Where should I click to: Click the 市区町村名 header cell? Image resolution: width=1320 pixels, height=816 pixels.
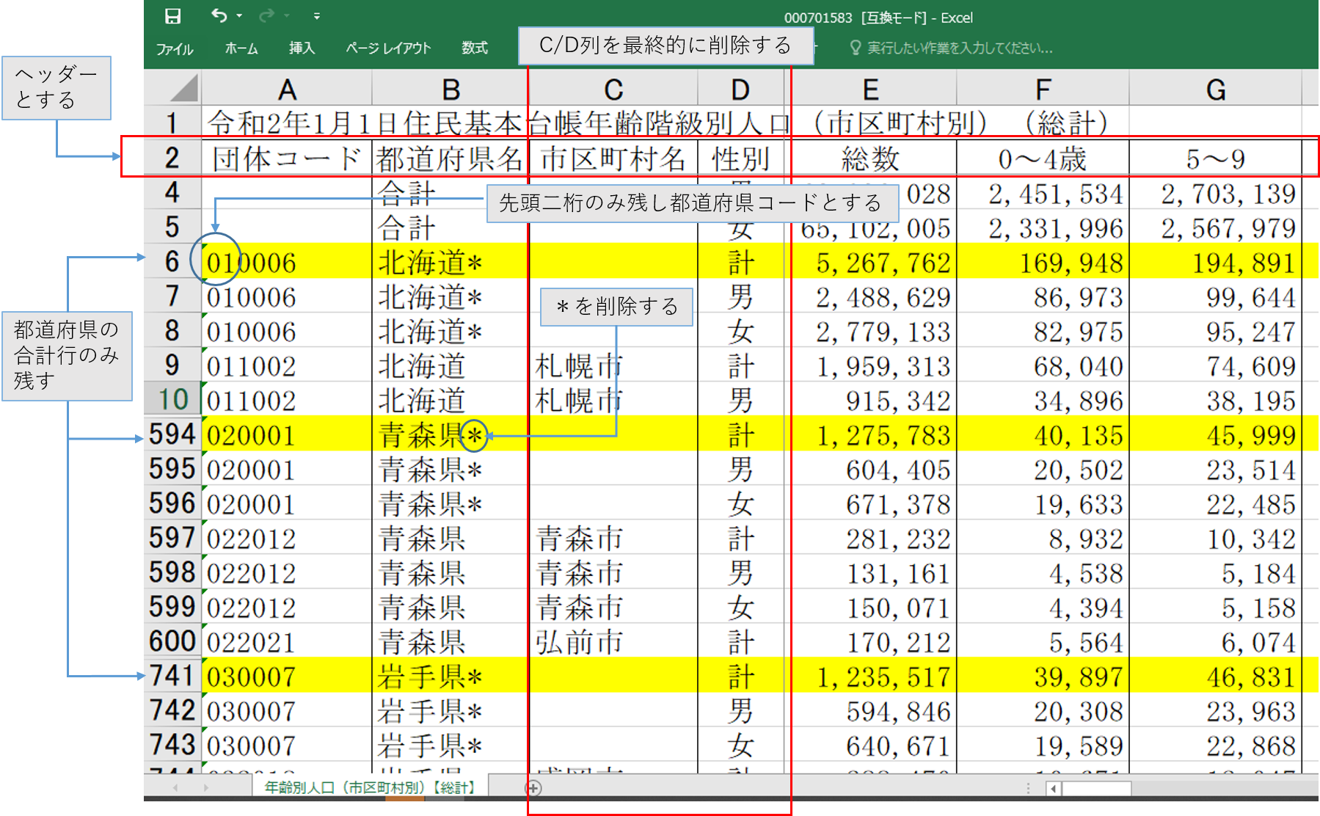point(613,159)
